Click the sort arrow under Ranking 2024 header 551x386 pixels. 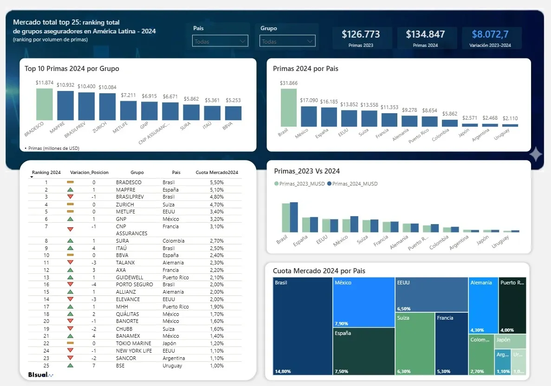tap(32, 177)
